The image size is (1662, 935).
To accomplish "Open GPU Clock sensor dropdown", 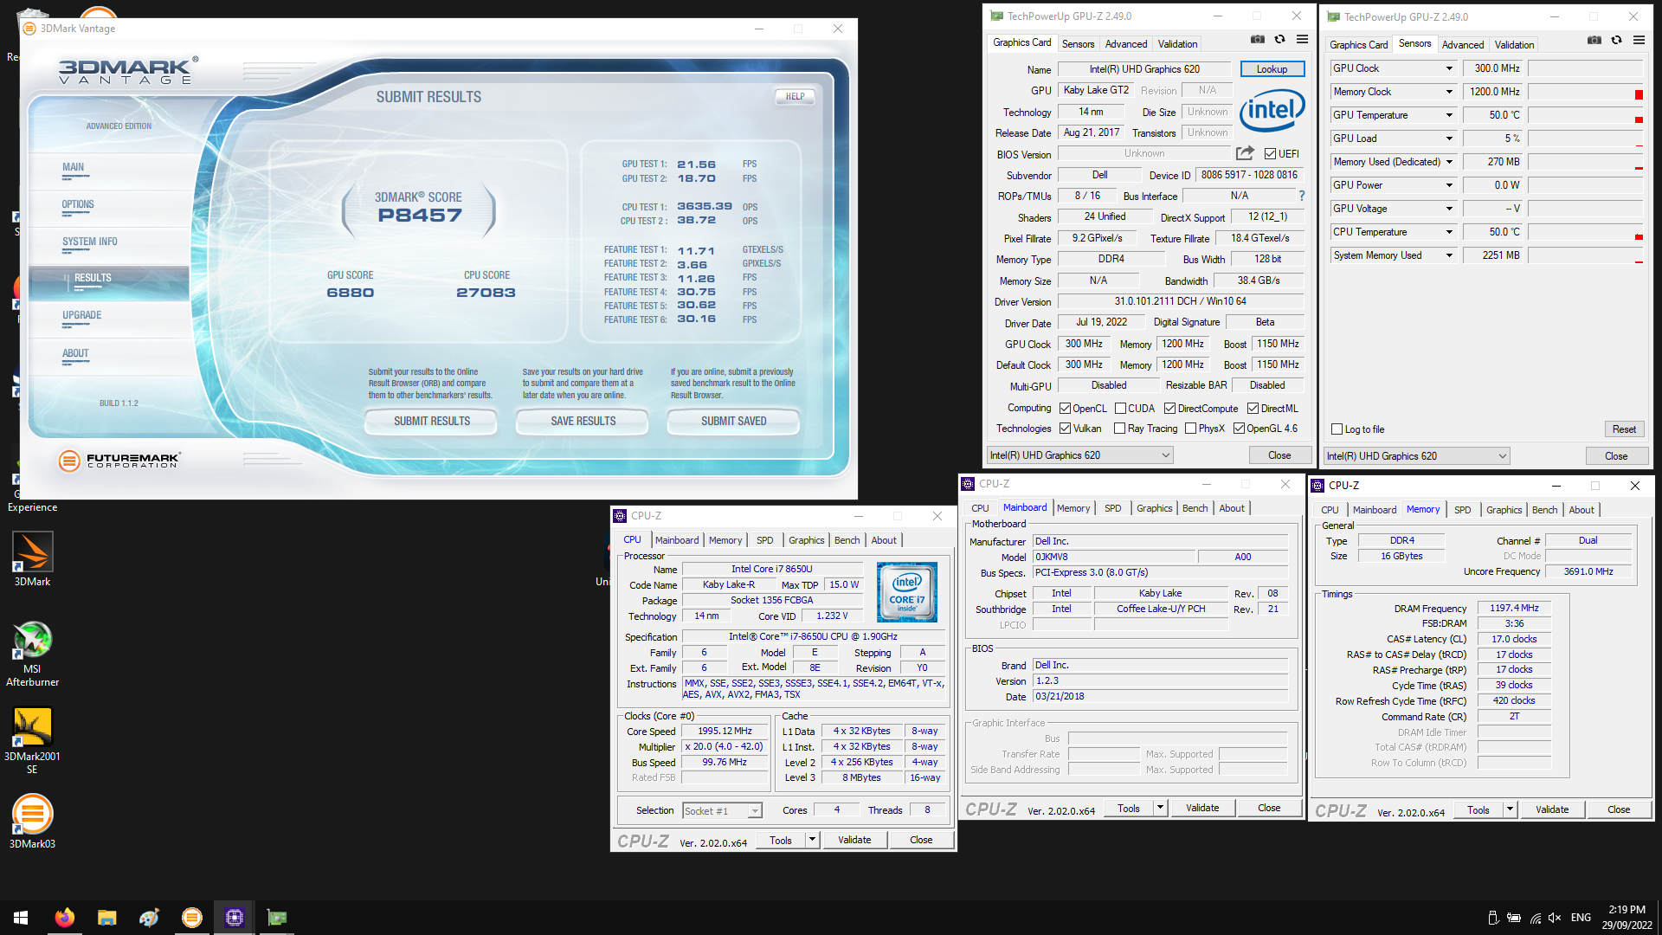I will click(1448, 68).
